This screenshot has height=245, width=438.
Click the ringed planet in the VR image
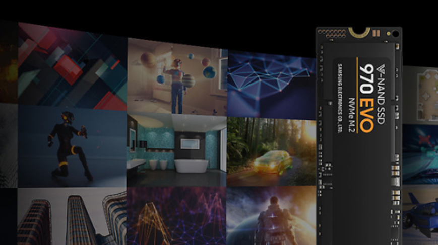click(189, 80)
